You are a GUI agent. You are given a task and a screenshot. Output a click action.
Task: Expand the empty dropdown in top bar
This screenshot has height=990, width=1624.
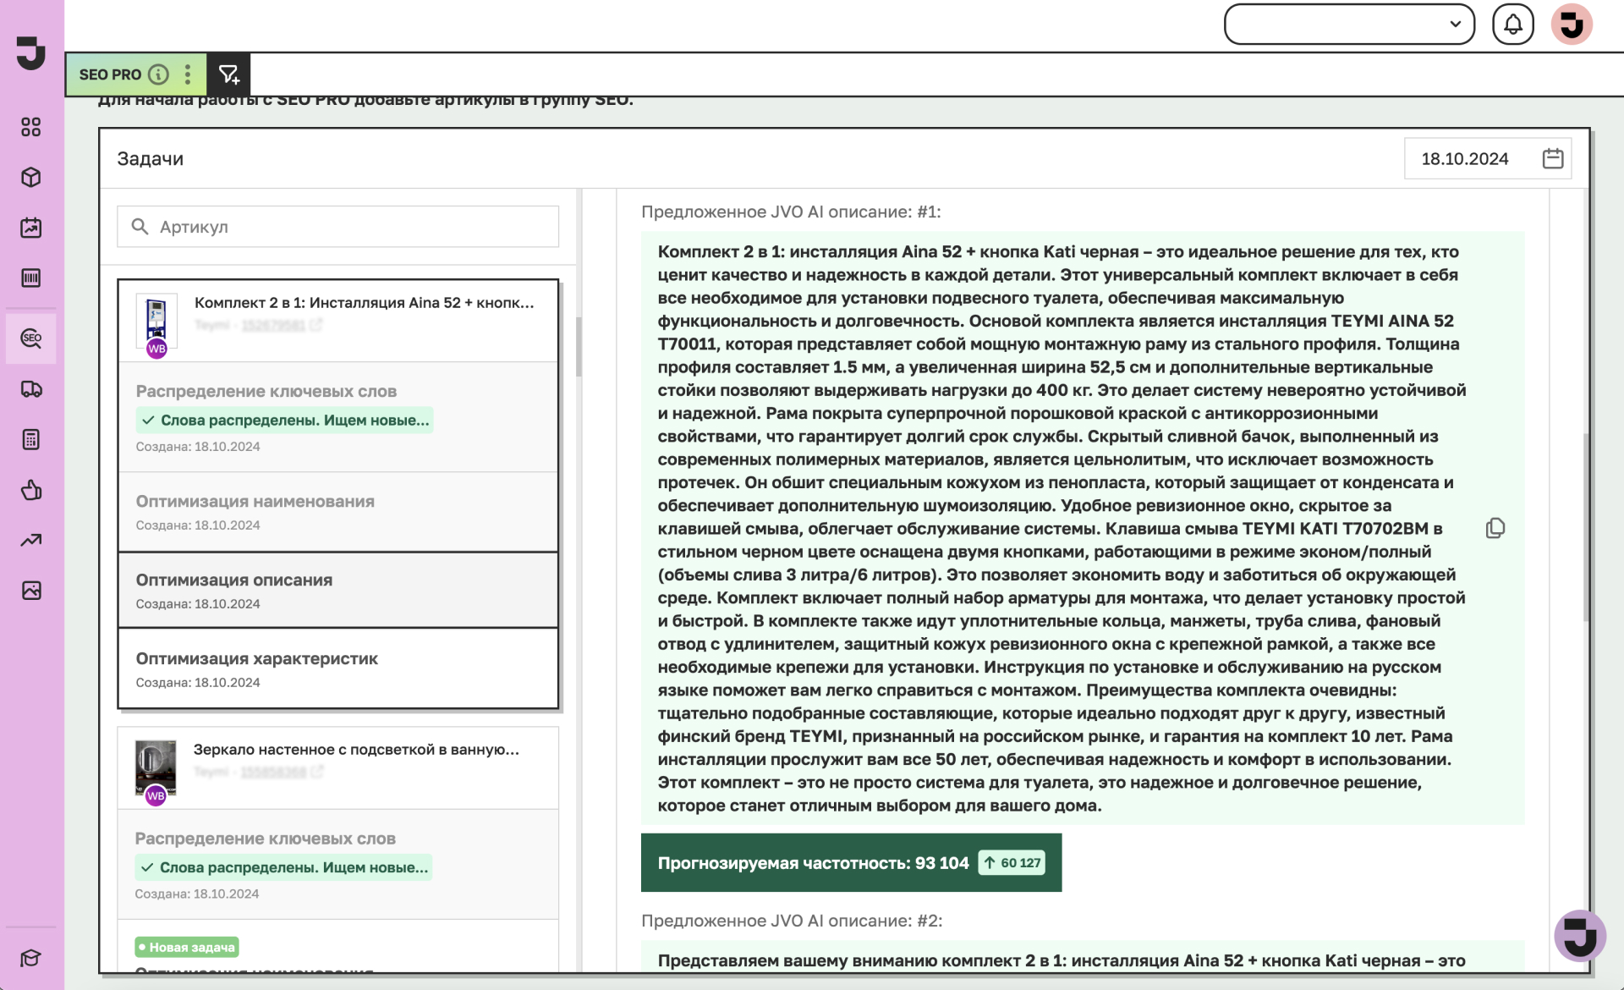pyautogui.click(x=1348, y=24)
